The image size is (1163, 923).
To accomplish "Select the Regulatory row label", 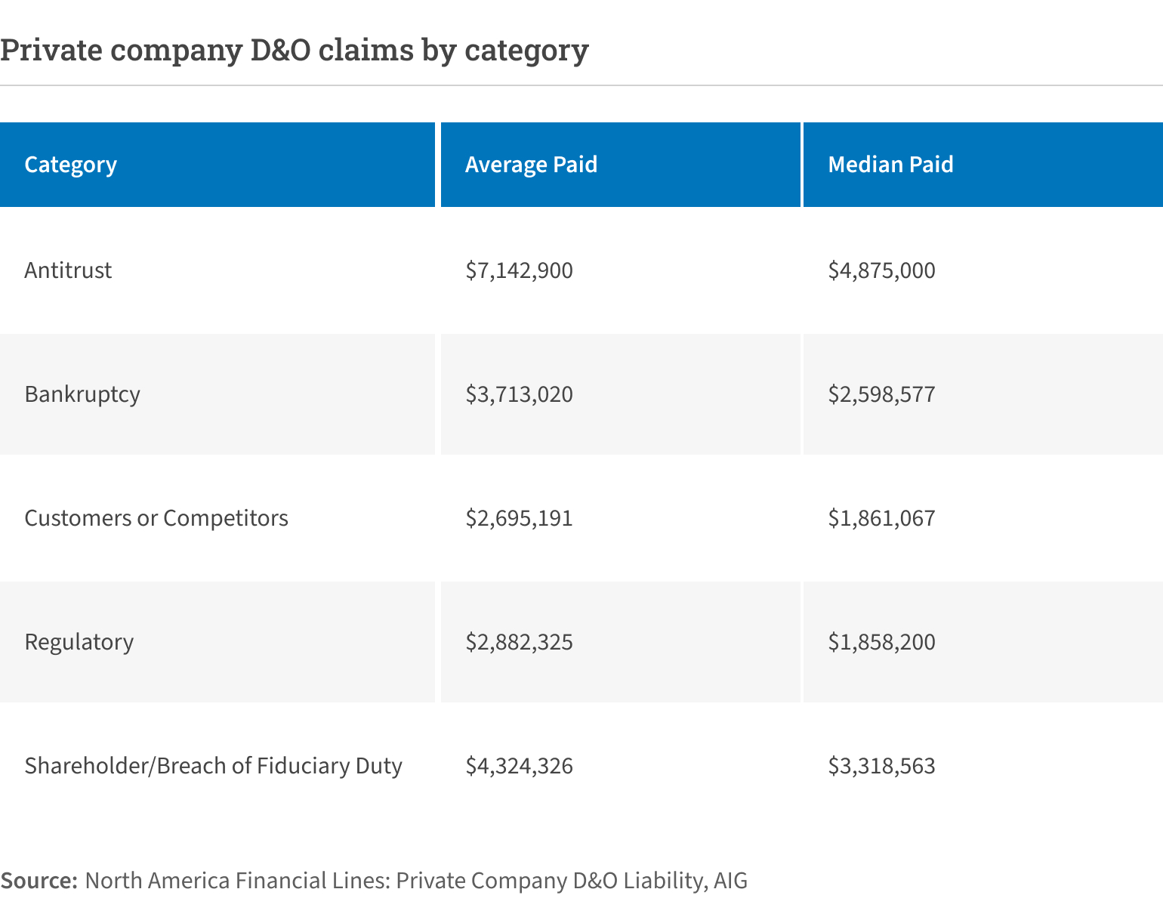I will tap(79, 642).
